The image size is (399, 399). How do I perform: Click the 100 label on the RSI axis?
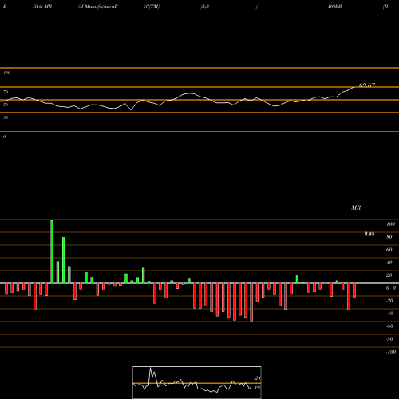tap(7, 73)
